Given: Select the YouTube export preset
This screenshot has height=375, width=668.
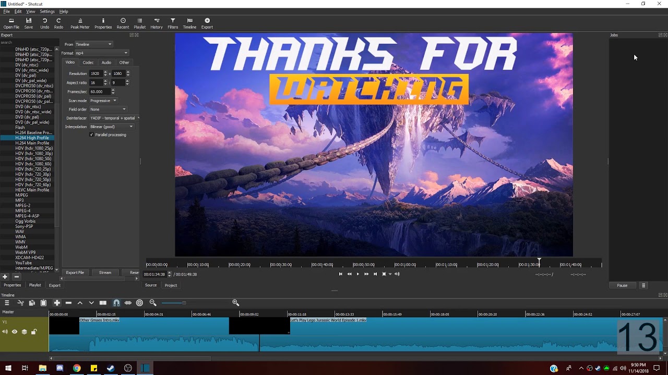Looking at the screenshot, I should (23, 263).
